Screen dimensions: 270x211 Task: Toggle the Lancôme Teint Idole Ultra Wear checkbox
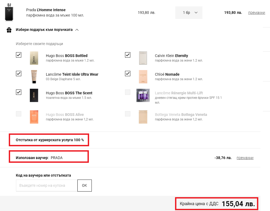(x=19, y=74)
